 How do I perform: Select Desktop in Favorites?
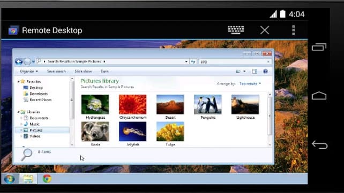point(36,88)
